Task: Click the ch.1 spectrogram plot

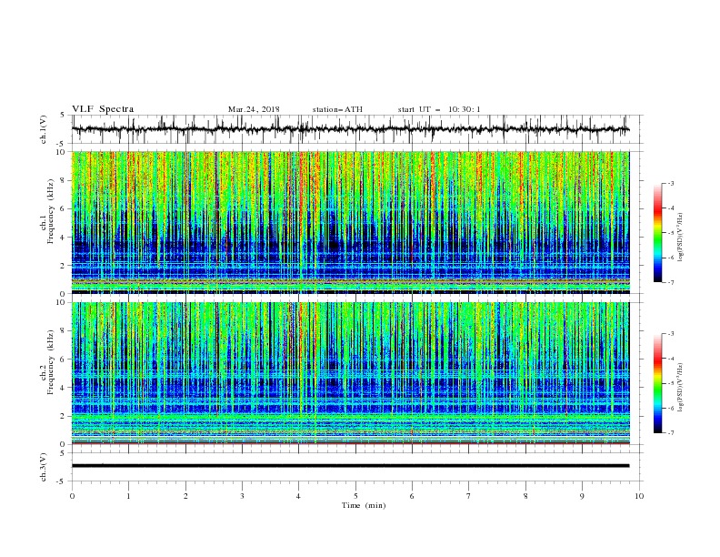Action: pyautogui.click(x=350, y=222)
